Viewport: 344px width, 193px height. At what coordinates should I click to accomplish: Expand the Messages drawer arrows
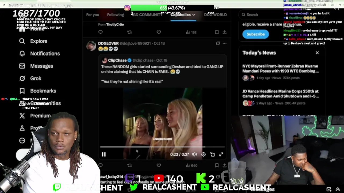[338, 189]
